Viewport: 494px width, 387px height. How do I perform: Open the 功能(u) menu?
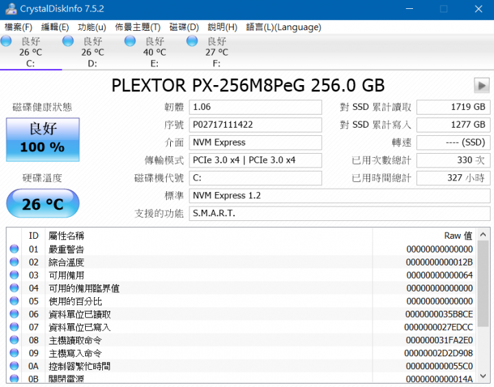(x=92, y=27)
